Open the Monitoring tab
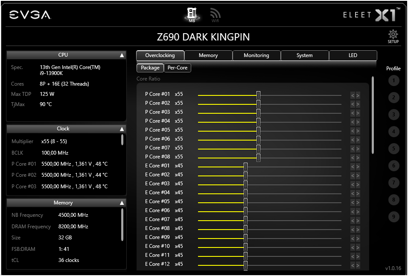Viewport: 408px width, 276px height. pos(256,55)
